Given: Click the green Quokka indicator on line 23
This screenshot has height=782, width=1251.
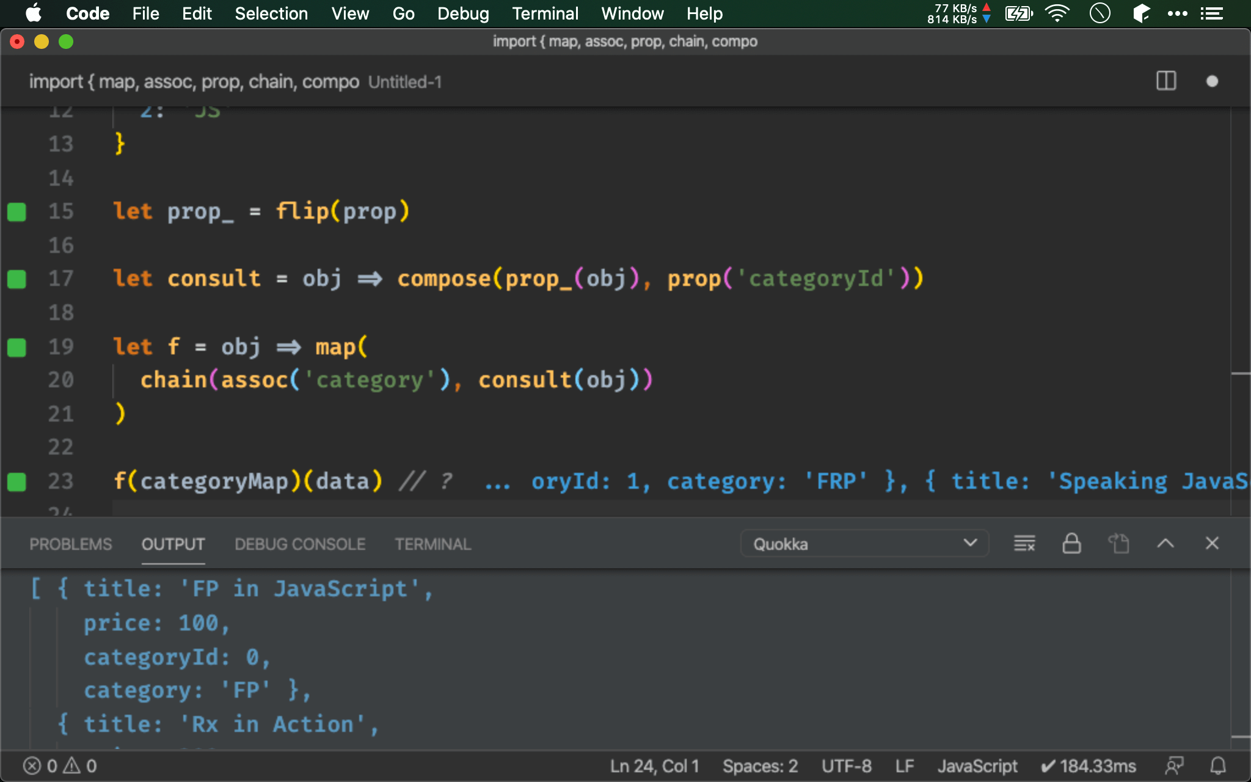Looking at the screenshot, I should pos(16,482).
